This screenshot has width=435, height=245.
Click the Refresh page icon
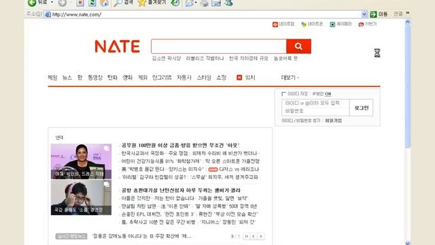92,3
